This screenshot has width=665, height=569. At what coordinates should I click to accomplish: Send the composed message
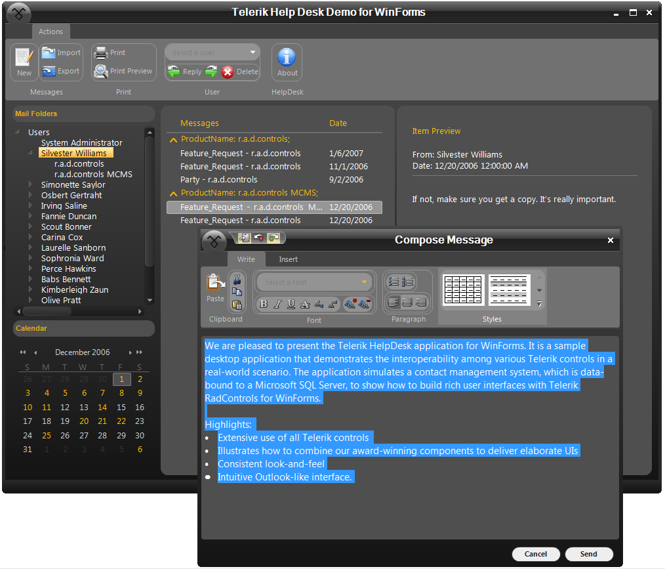point(588,554)
